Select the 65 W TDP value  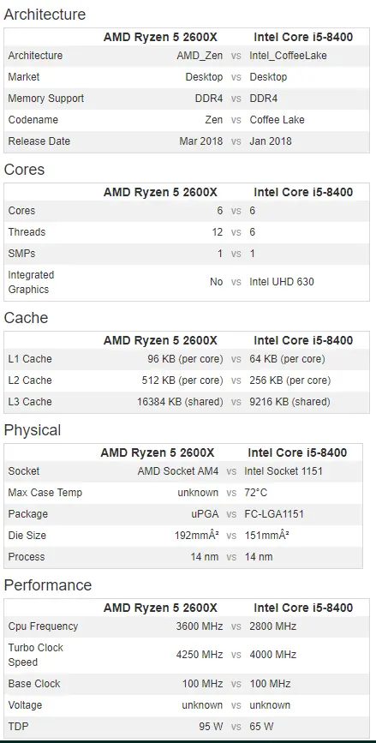pos(261,727)
